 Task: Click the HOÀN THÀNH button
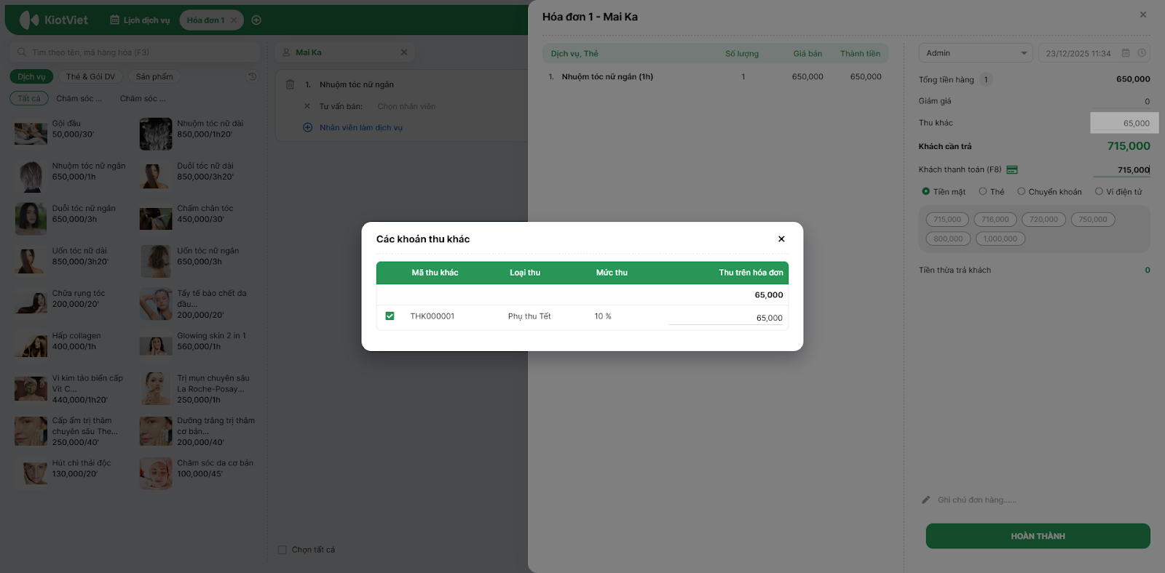pyautogui.click(x=1038, y=536)
